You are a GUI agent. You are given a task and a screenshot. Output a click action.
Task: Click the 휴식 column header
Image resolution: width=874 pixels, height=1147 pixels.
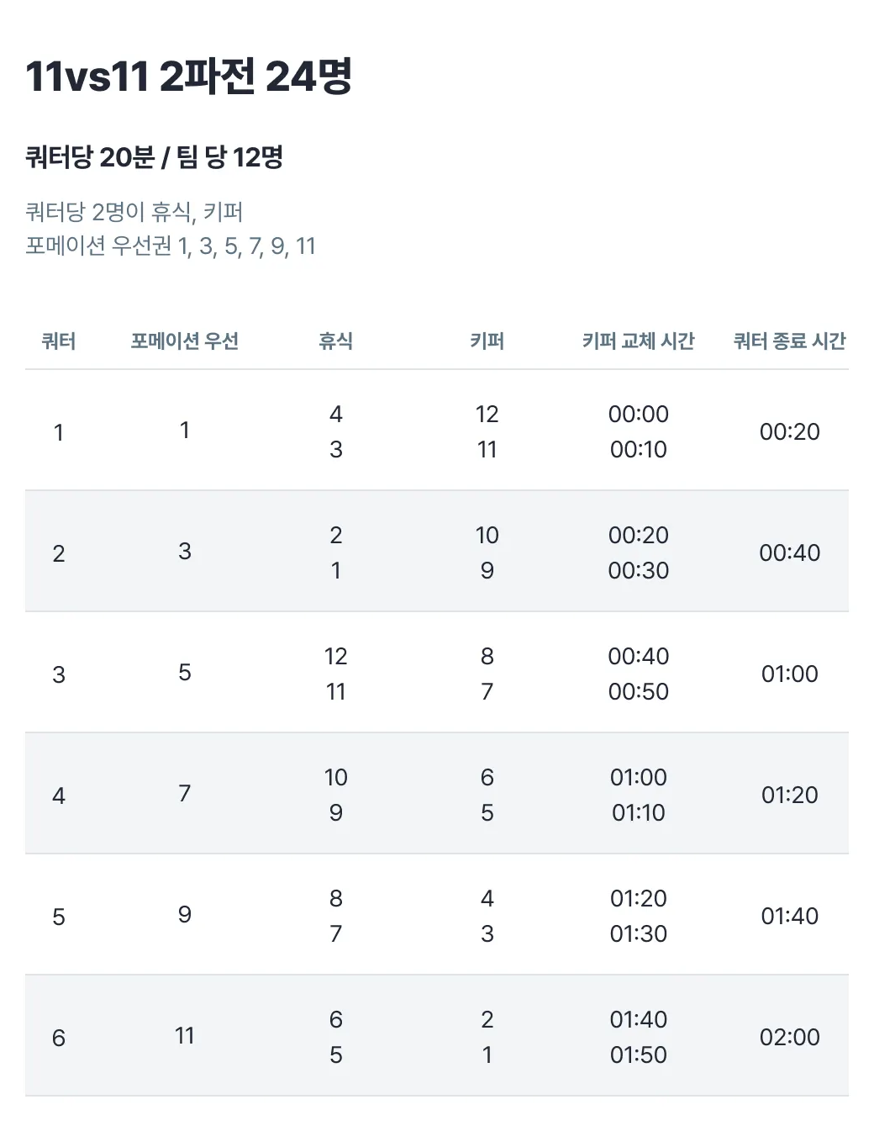coord(335,341)
